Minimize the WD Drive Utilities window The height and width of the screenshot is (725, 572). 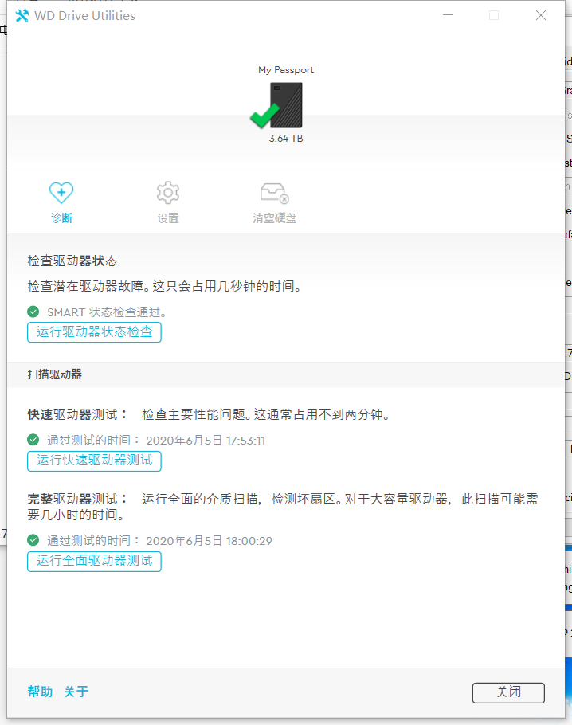click(x=448, y=15)
